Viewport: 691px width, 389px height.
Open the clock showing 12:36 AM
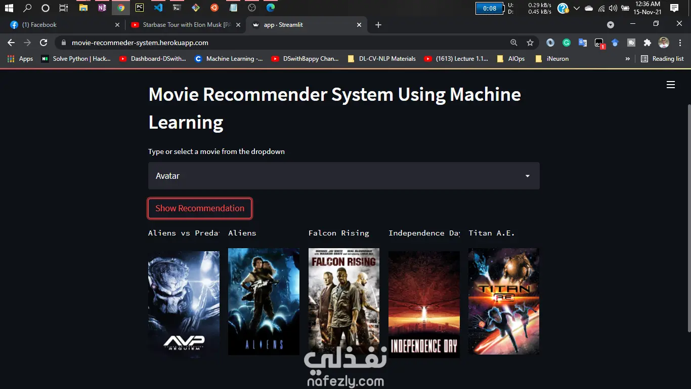click(x=647, y=8)
